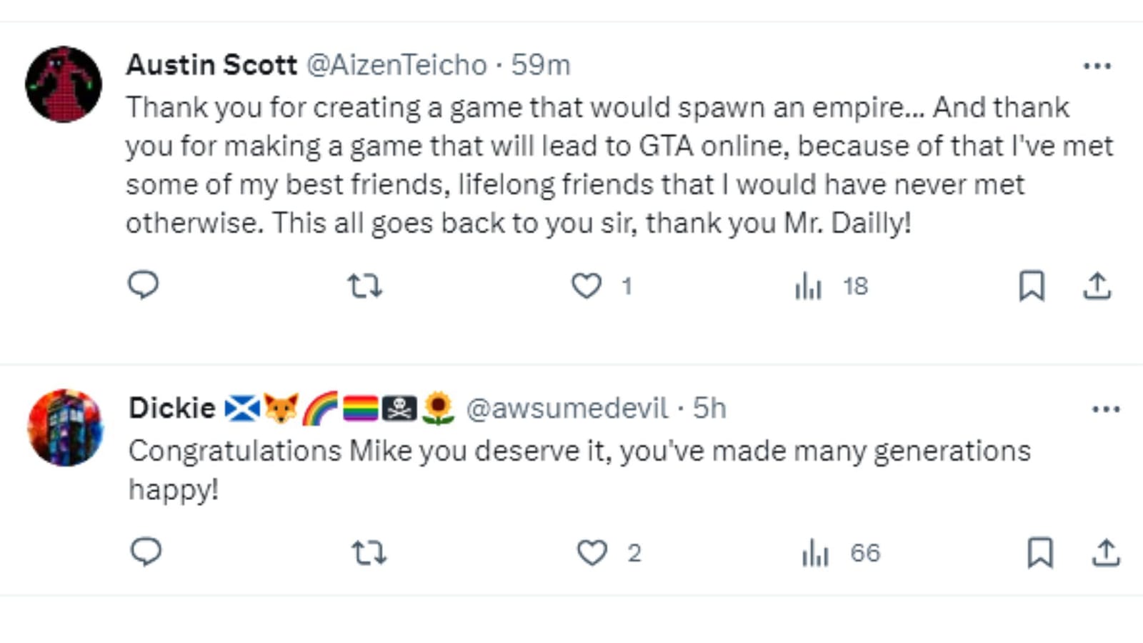
Task: Visit the @AizenTeicho handle link
Action: (396, 65)
